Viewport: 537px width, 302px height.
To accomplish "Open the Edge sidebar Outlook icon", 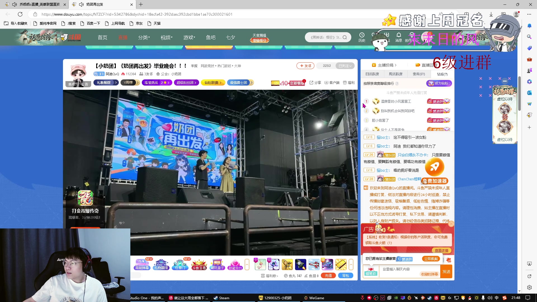I will (x=529, y=93).
